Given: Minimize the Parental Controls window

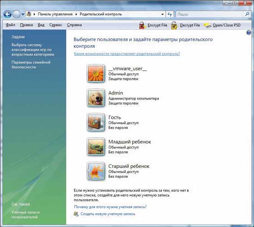Looking at the screenshot, I should 227,3.
